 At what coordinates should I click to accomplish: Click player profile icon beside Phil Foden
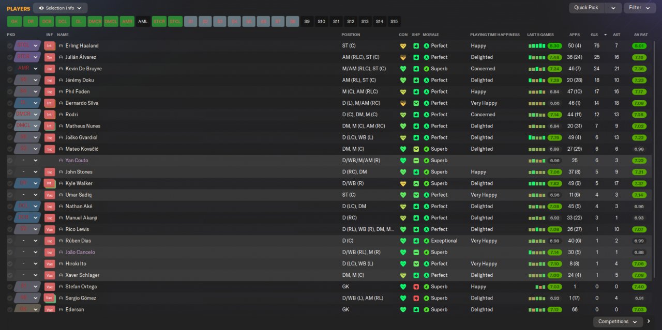pos(61,91)
